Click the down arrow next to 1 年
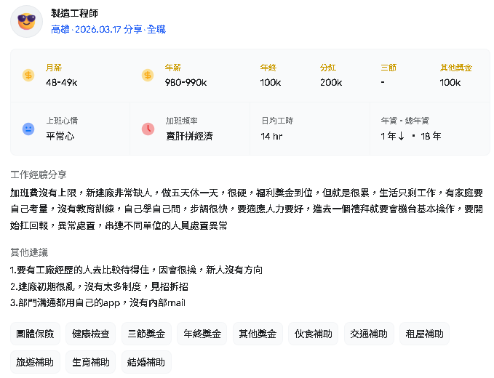Screen dimensions: 494x378 (401, 136)
